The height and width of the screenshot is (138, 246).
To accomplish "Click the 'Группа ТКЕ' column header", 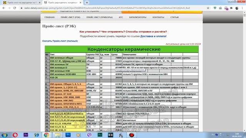I will (93, 54).
